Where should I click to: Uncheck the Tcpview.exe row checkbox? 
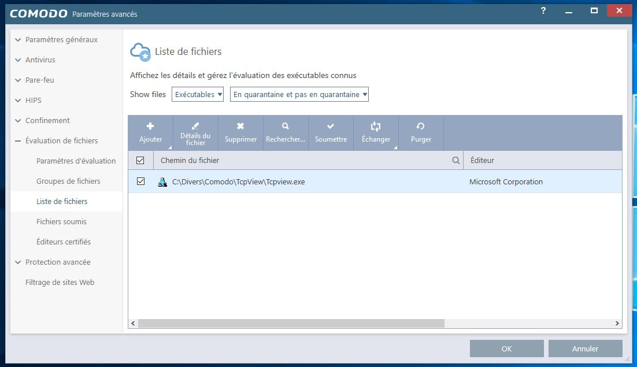point(140,181)
